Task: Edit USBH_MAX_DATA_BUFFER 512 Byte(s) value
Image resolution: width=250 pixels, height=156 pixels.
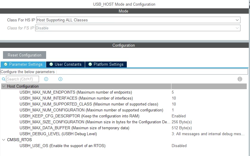Action: (x=182, y=128)
